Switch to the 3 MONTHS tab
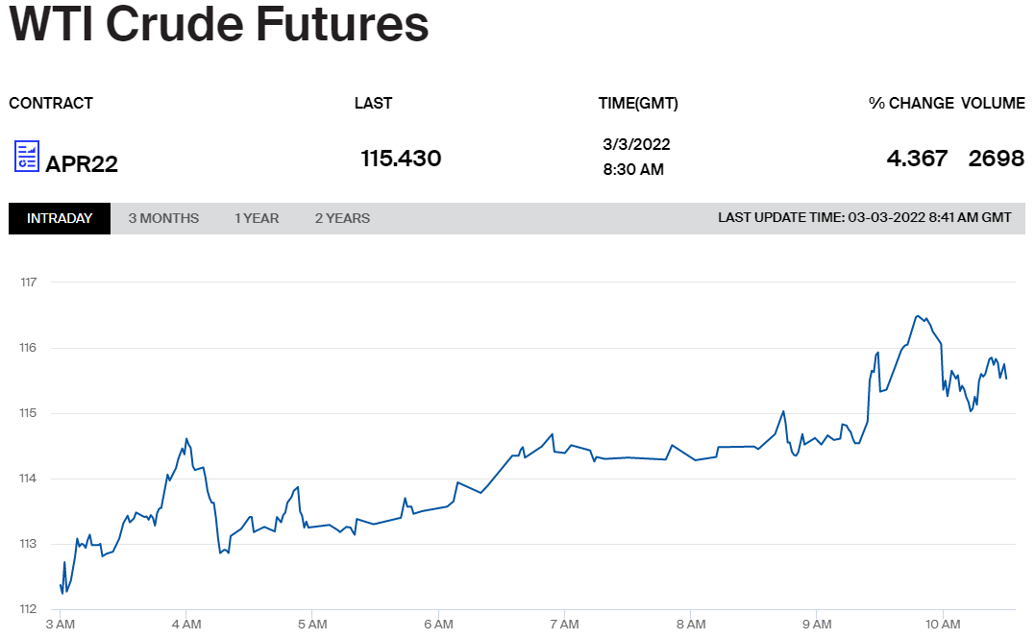This screenshot has width=1035, height=639. 163,218
